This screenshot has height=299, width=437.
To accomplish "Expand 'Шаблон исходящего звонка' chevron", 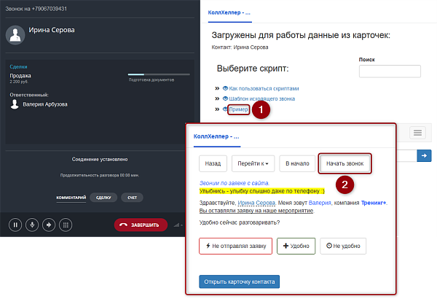I will pos(217,98).
